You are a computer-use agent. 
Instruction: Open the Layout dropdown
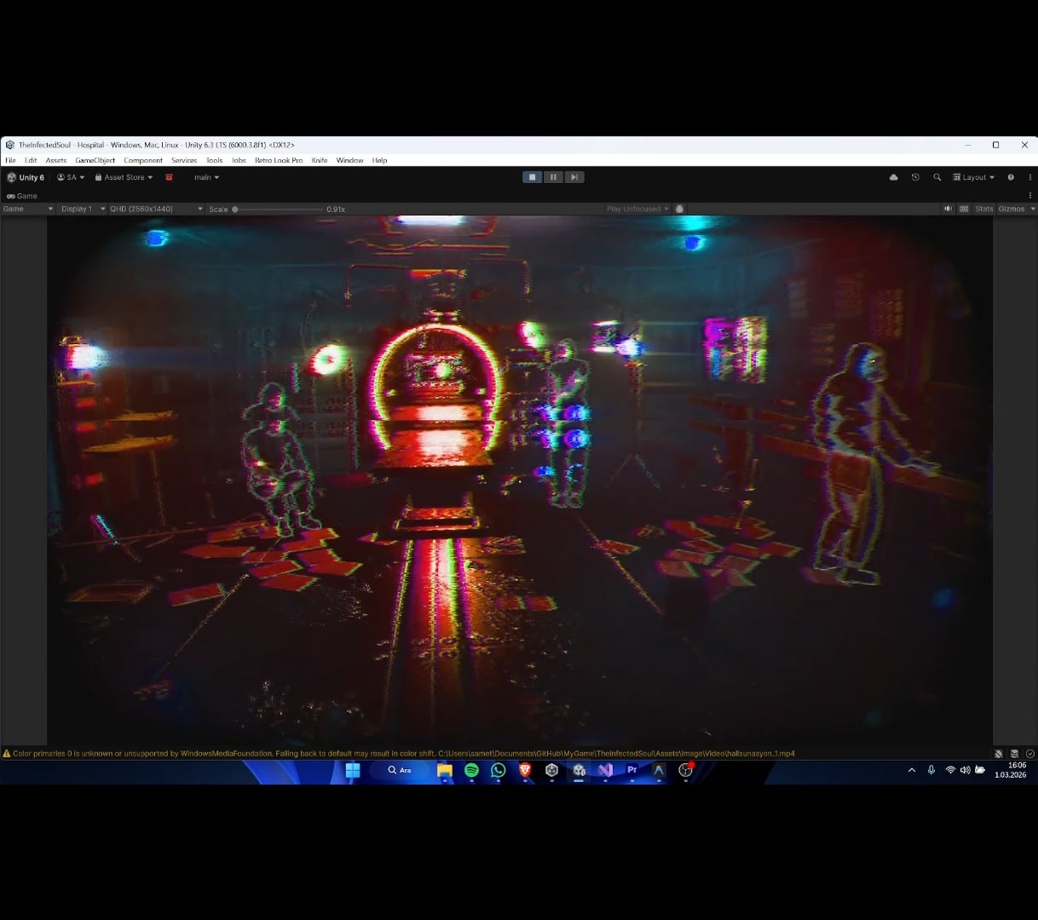pos(974,177)
